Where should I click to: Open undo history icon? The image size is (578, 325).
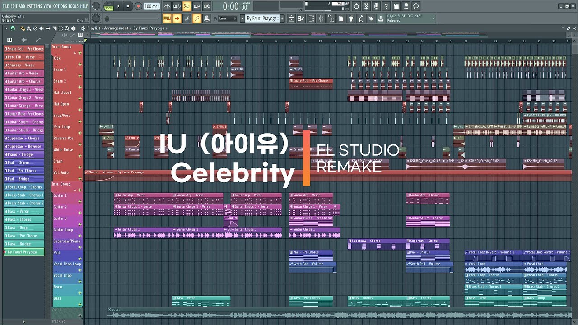356,6
